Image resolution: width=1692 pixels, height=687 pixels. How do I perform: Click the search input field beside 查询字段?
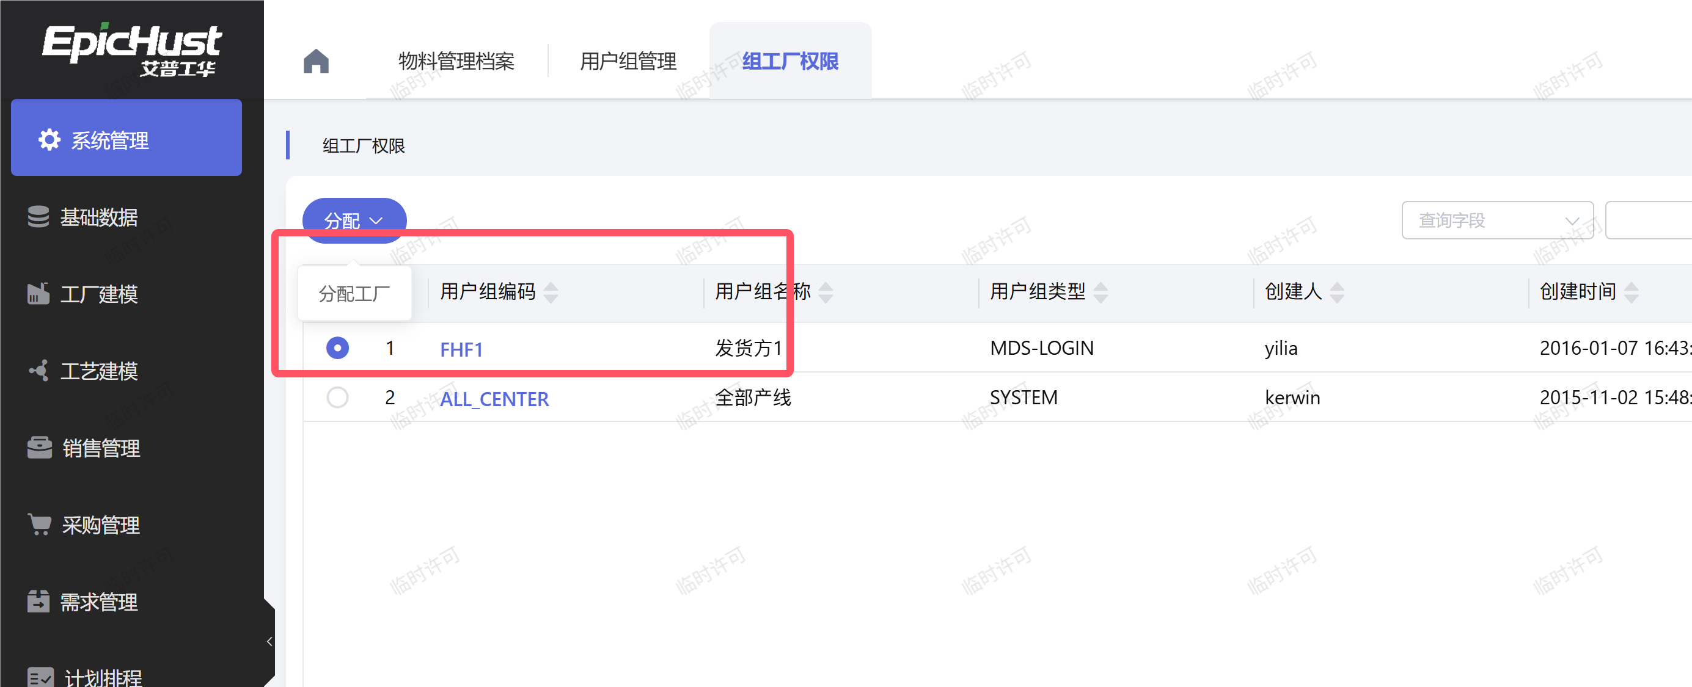click(1649, 220)
